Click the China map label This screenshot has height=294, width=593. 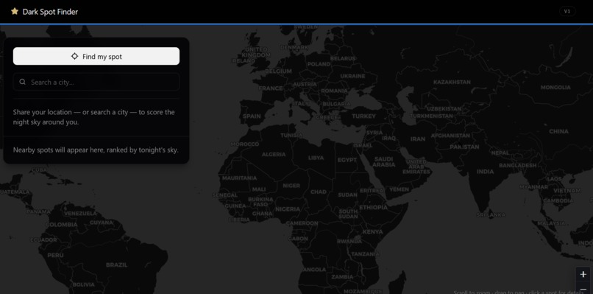click(558, 131)
